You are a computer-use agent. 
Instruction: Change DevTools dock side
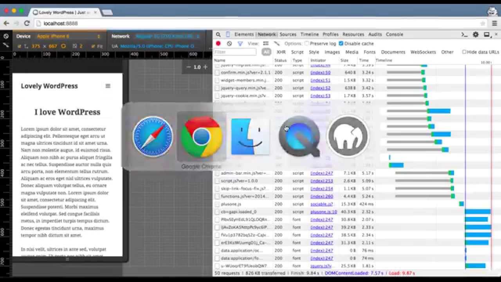(x=487, y=34)
